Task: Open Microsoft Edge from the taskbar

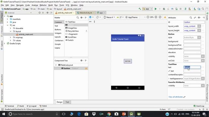Action: [79, 114]
